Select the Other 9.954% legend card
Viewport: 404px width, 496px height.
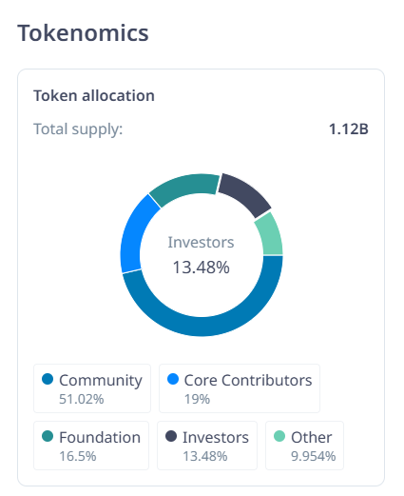pos(304,446)
